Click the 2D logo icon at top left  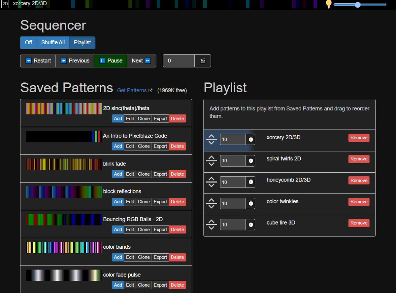pos(5,4)
